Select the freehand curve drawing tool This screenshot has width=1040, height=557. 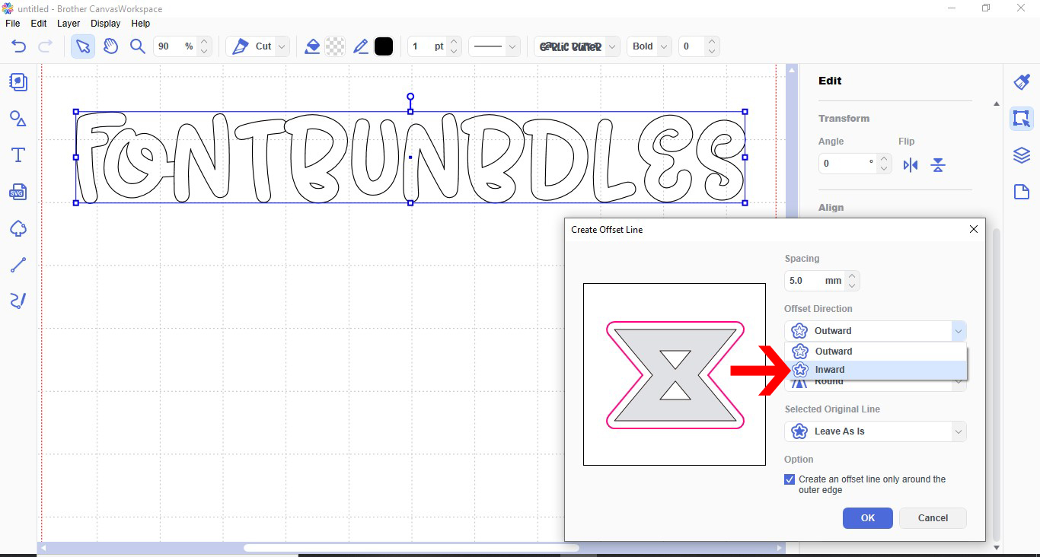coord(18,301)
